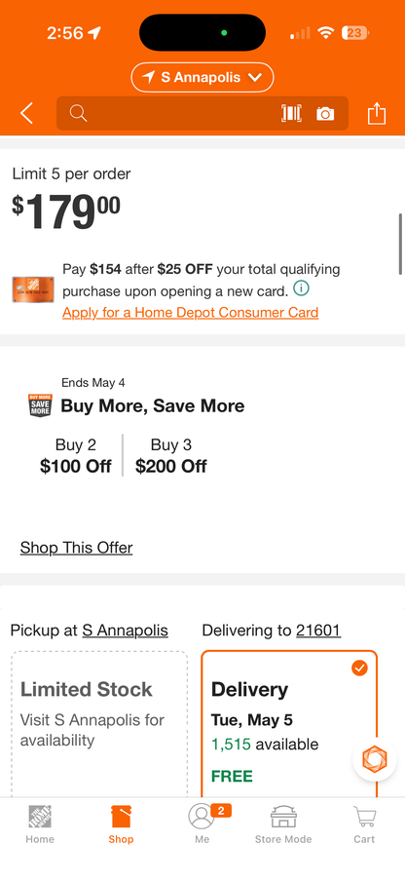The width and height of the screenshot is (405, 881).
Task: Open camera image search icon
Action: click(x=325, y=114)
